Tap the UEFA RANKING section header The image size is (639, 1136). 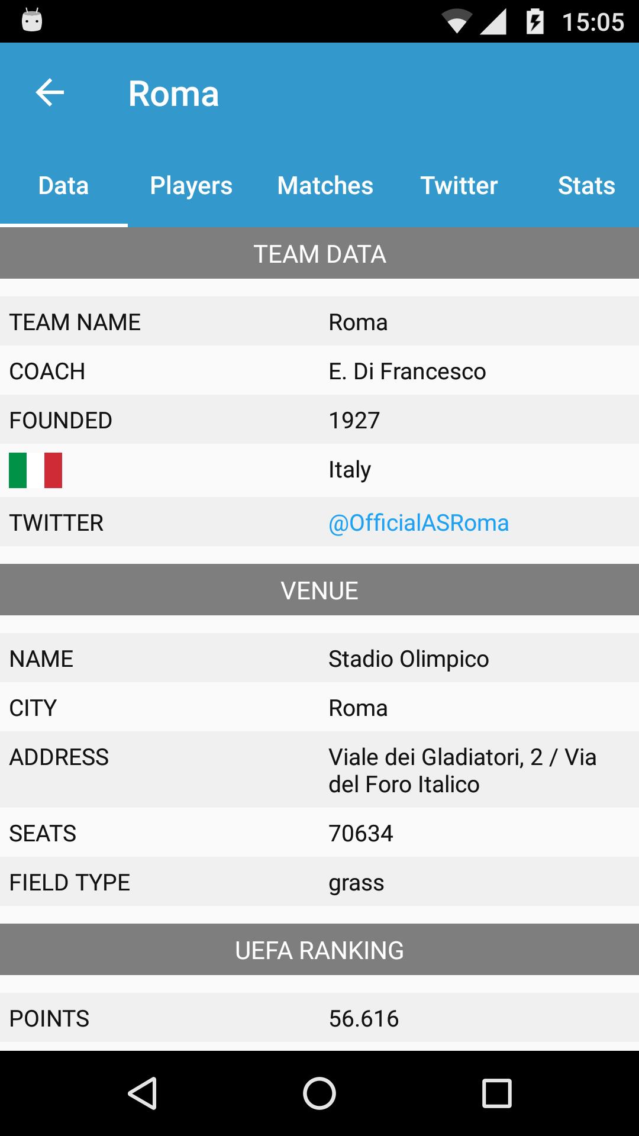tap(319, 950)
